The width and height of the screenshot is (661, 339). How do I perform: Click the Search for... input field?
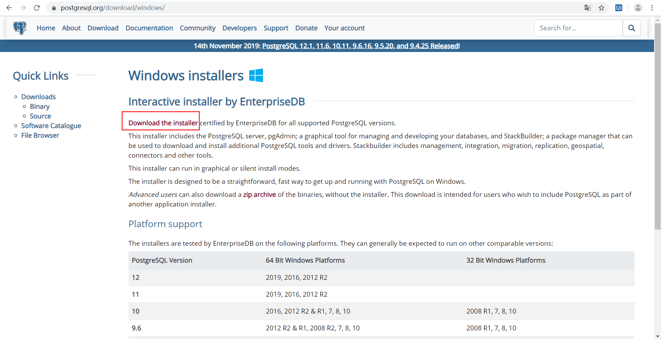(578, 28)
